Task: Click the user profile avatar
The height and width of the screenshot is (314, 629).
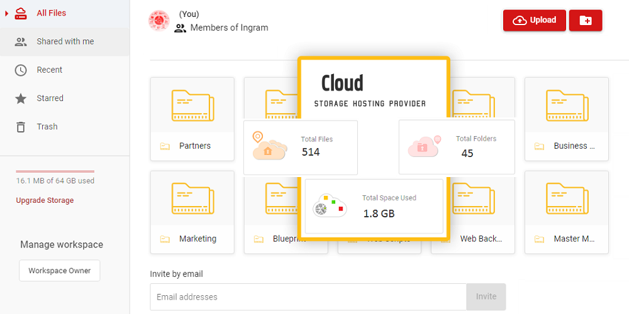Action: tap(159, 21)
